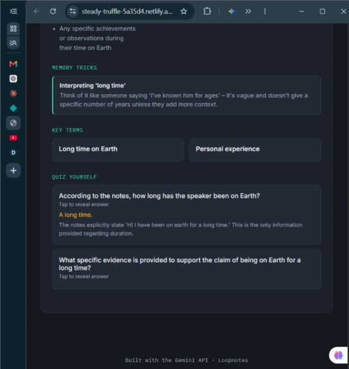Click the 'QUIZ YOURSELF' heading

(x=74, y=177)
